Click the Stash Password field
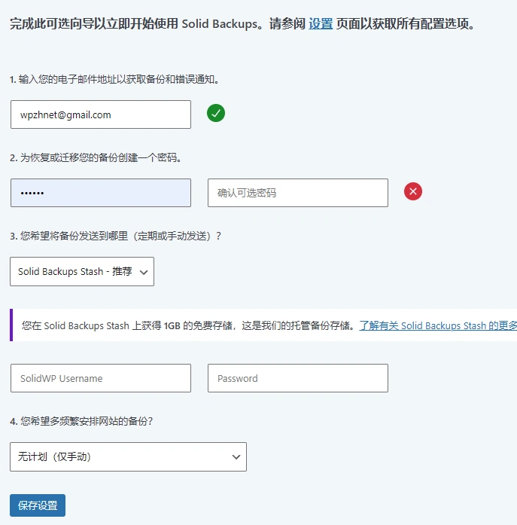The image size is (517, 525). (x=298, y=378)
